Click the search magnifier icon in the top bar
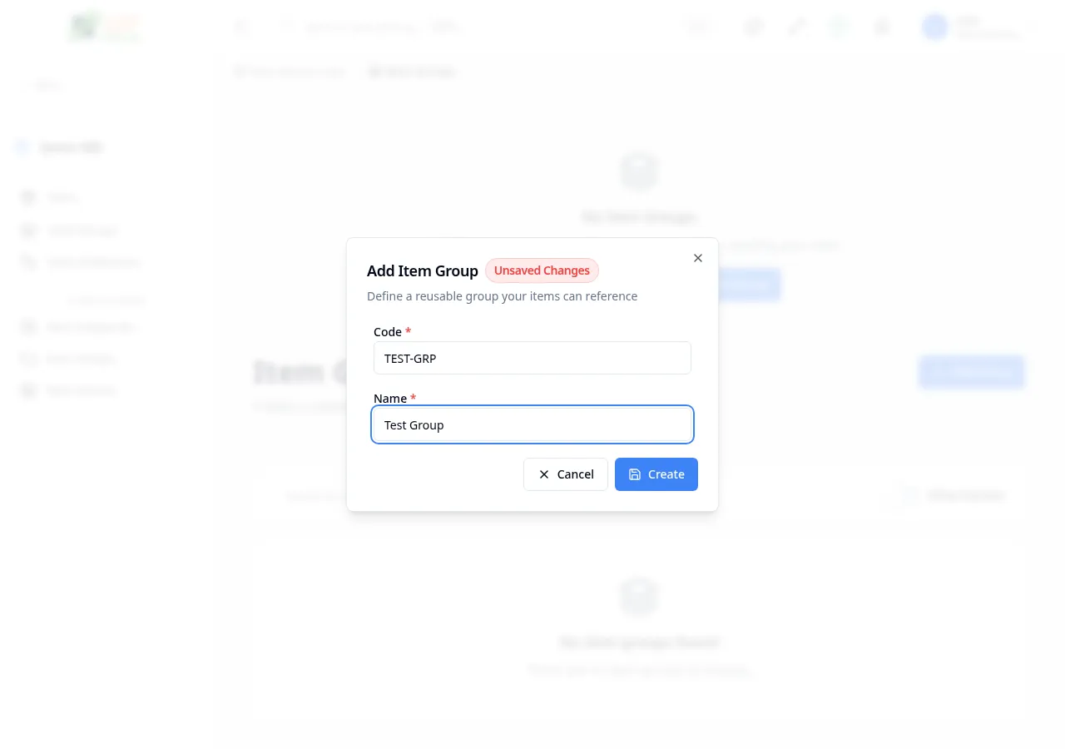This screenshot has height=749, width=1065. click(x=285, y=27)
